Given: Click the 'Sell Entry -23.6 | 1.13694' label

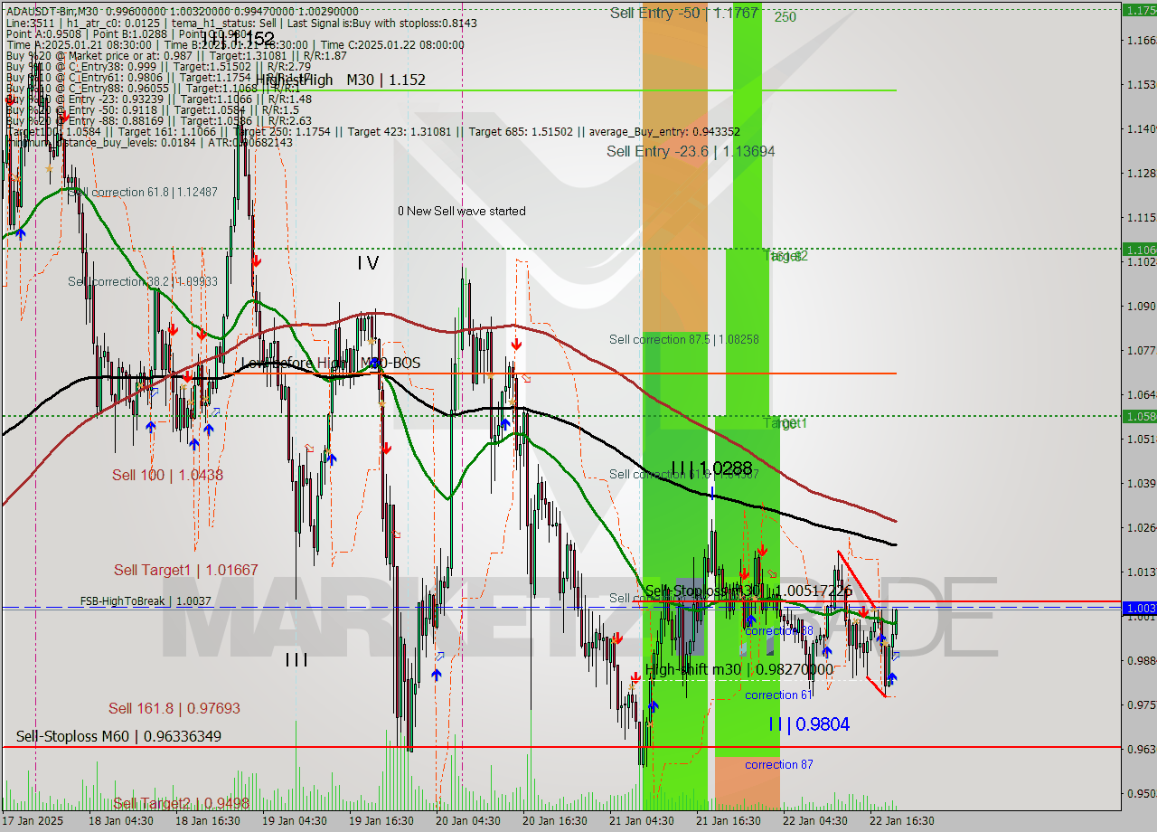Looking at the screenshot, I should click(691, 151).
